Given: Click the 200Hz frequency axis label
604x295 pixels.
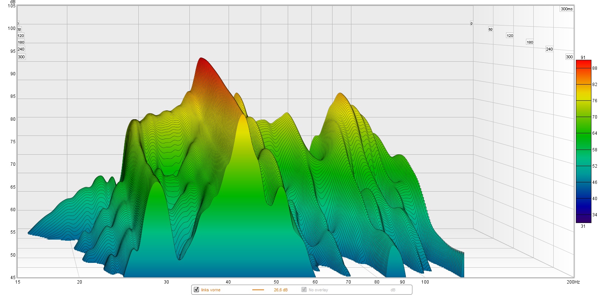Looking at the screenshot, I should pyautogui.click(x=573, y=282).
